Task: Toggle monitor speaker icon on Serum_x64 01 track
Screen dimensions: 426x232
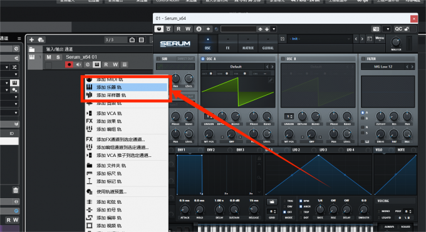Action: pyautogui.click(x=78, y=64)
